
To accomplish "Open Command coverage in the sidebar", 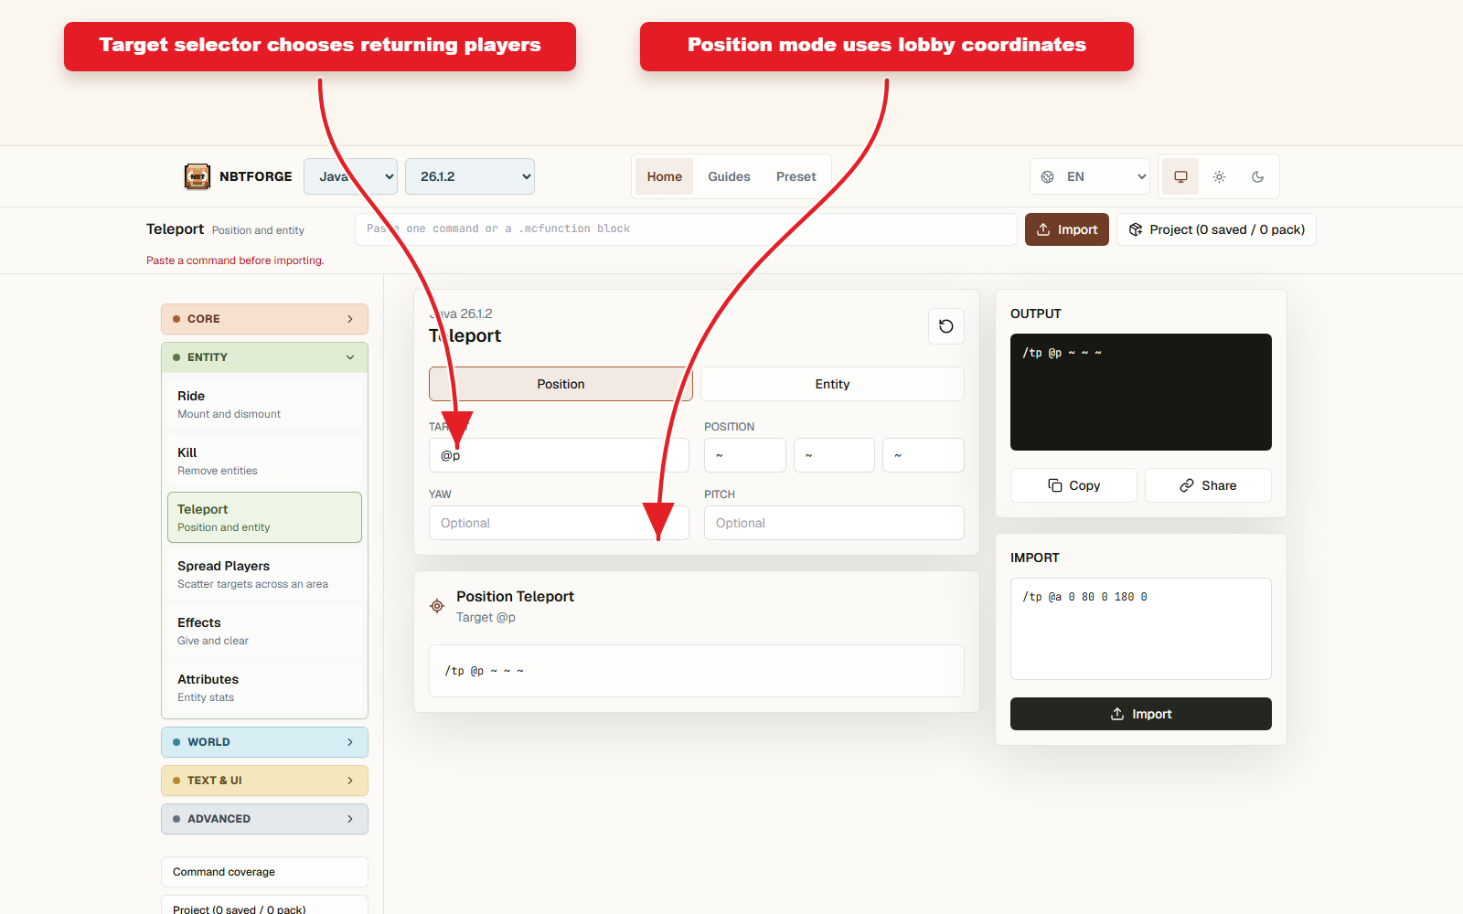I will pos(264,872).
